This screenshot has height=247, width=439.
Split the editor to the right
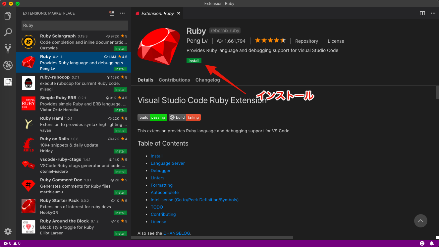(x=422, y=13)
